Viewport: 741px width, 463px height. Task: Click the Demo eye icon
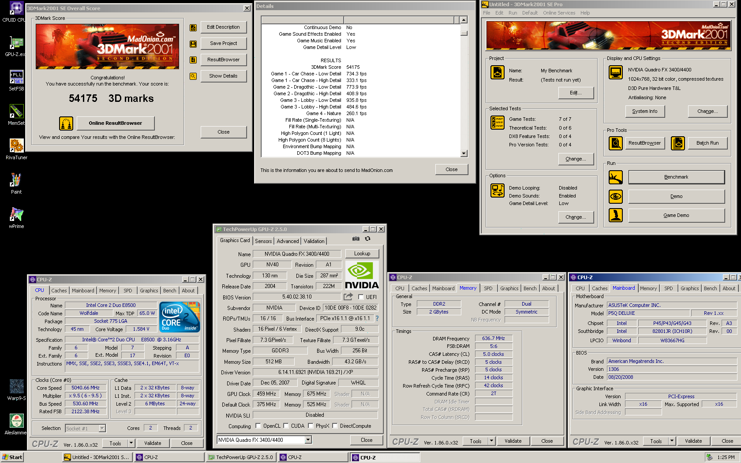click(x=616, y=197)
